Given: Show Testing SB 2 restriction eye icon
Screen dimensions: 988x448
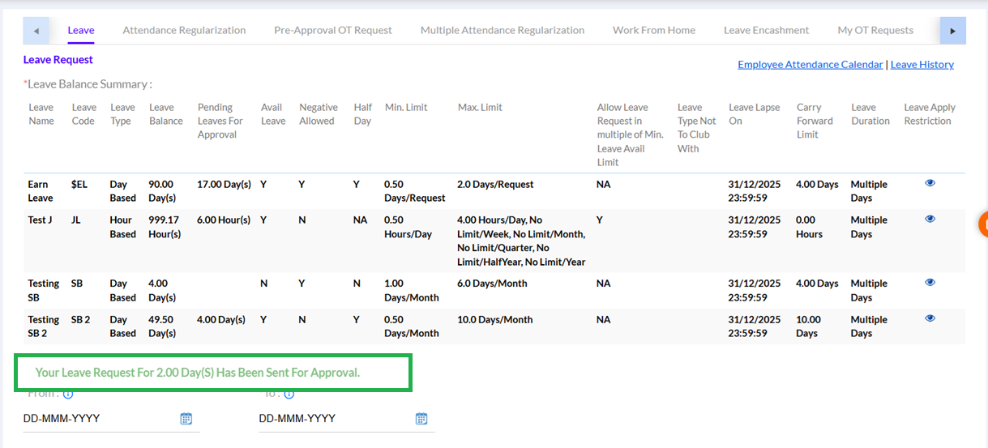Looking at the screenshot, I should pos(930,318).
